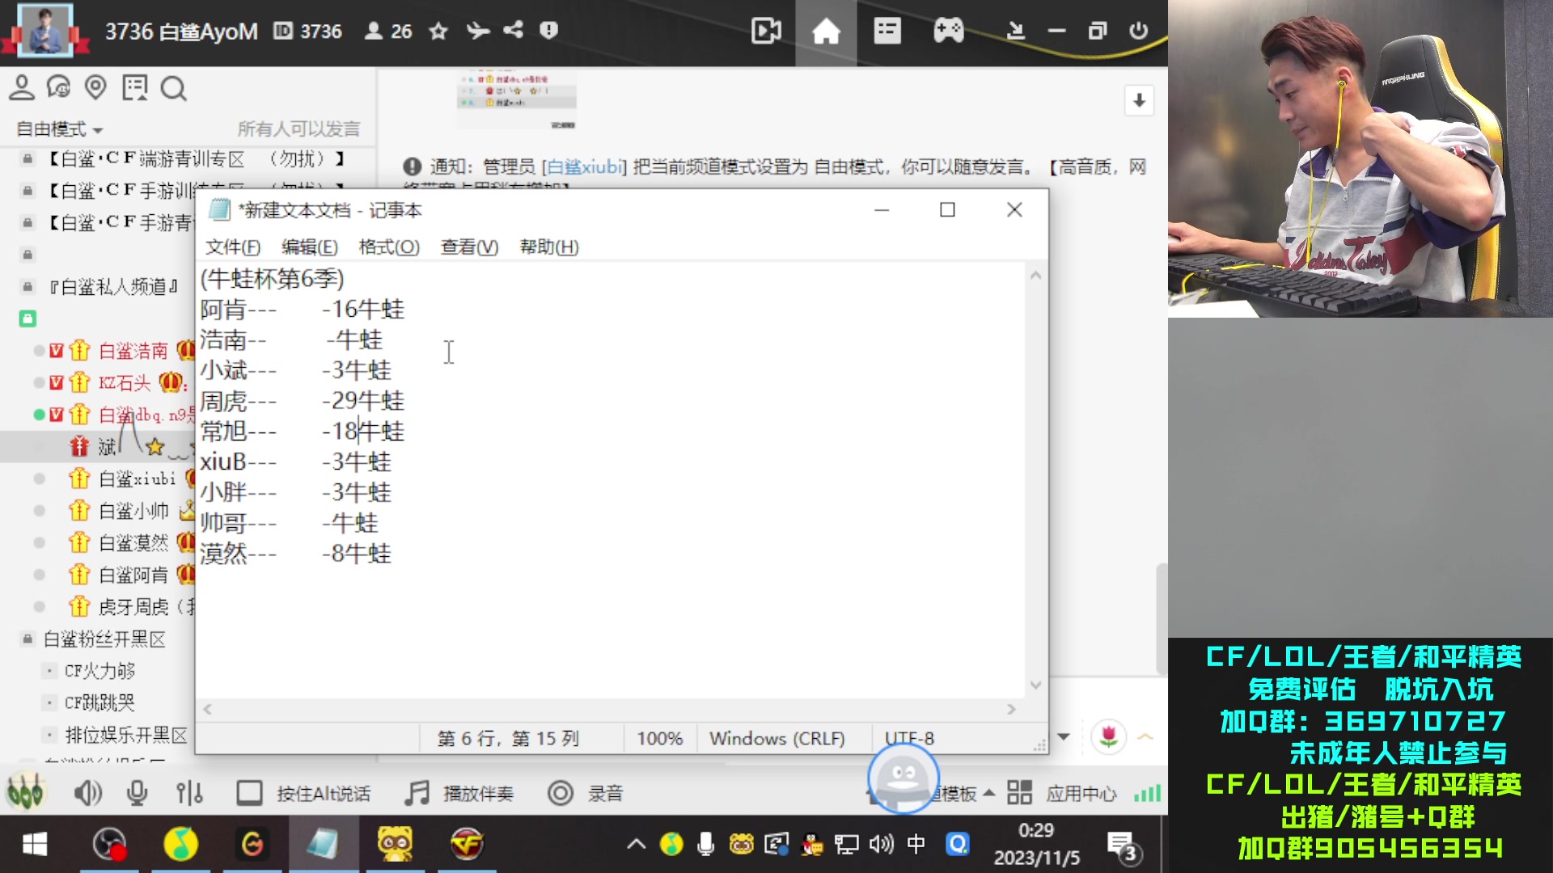Toggle the star to favorite channel 3736
Image resolution: width=1553 pixels, height=873 pixels.
(438, 31)
